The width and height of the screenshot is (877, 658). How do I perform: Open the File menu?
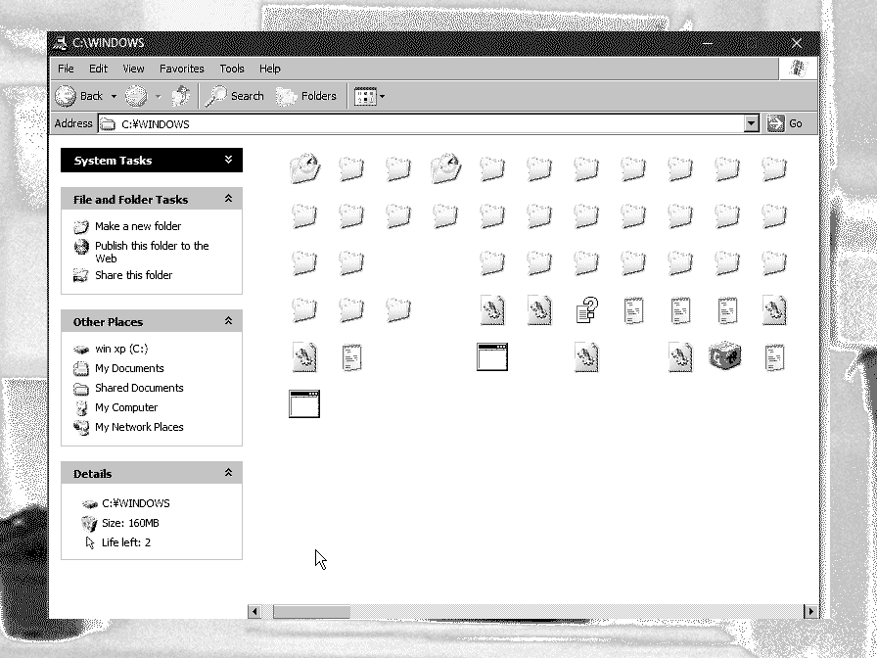point(66,69)
